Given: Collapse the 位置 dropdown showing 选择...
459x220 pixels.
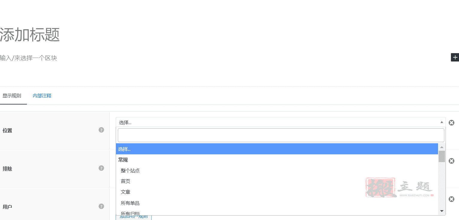Looking at the screenshot, I should (x=280, y=122).
